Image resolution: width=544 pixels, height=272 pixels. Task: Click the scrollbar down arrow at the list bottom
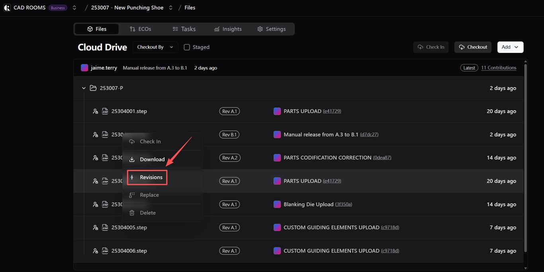click(x=526, y=268)
